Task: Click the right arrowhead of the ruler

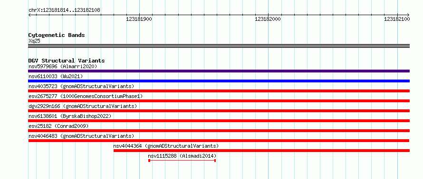Action: coord(408,15)
